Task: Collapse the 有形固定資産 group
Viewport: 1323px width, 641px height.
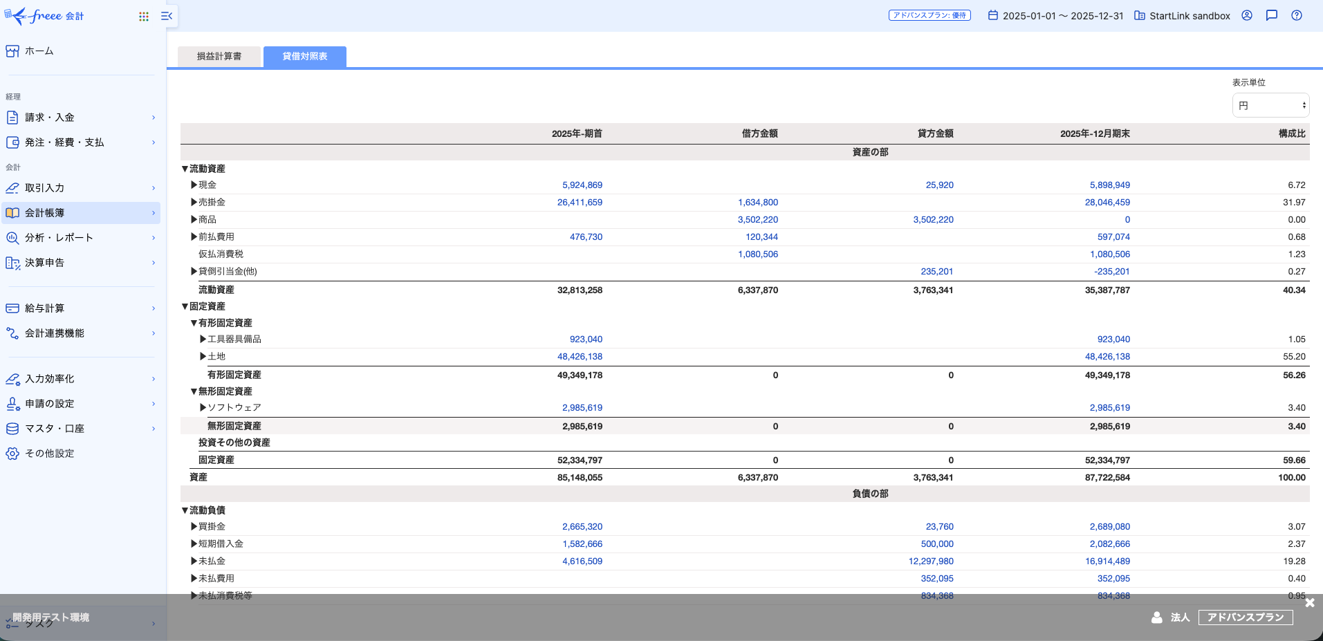Action: 194,323
